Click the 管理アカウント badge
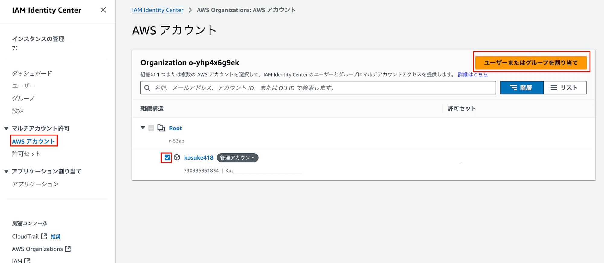This screenshot has width=604, height=263. pos(237,158)
